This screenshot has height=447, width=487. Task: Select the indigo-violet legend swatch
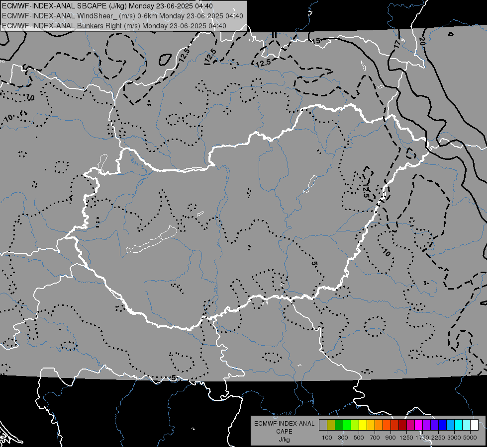[x=434, y=425]
